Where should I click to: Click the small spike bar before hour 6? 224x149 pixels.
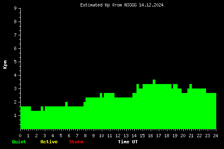point(66,104)
